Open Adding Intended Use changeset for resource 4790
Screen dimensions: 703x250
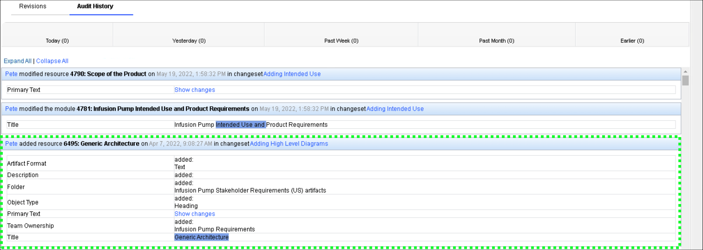pos(292,74)
